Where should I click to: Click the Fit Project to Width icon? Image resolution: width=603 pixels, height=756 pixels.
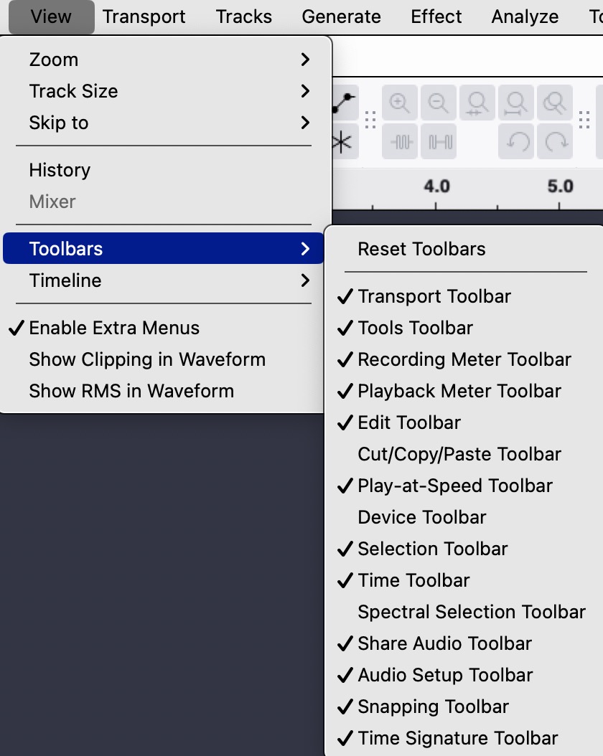pyautogui.click(x=515, y=103)
